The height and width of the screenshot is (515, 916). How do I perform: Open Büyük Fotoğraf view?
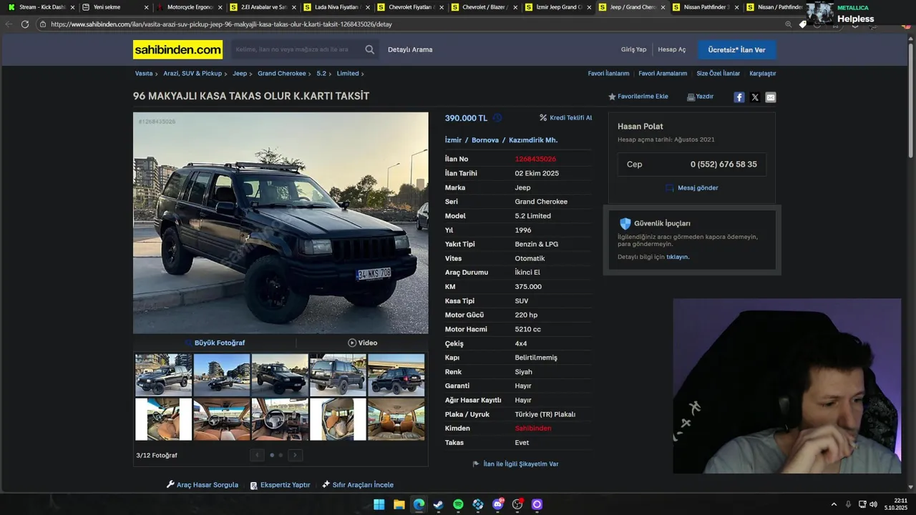215,343
